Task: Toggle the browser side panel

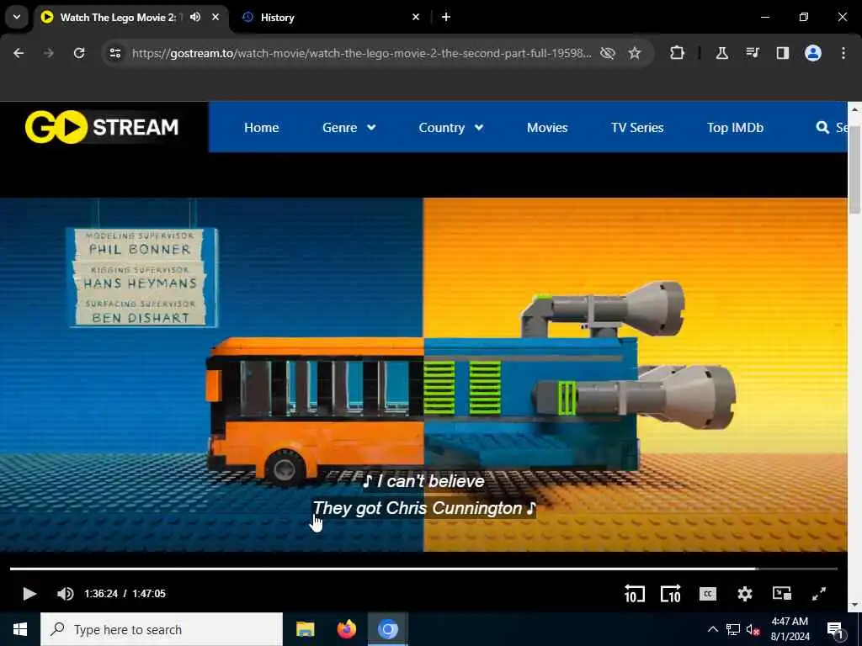Action: pyautogui.click(x=782, y=53)
